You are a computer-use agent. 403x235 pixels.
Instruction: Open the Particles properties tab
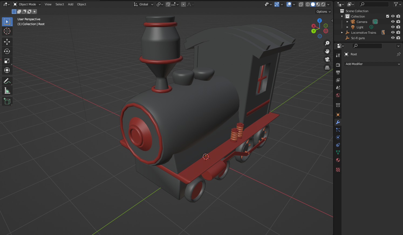[338, 130]
